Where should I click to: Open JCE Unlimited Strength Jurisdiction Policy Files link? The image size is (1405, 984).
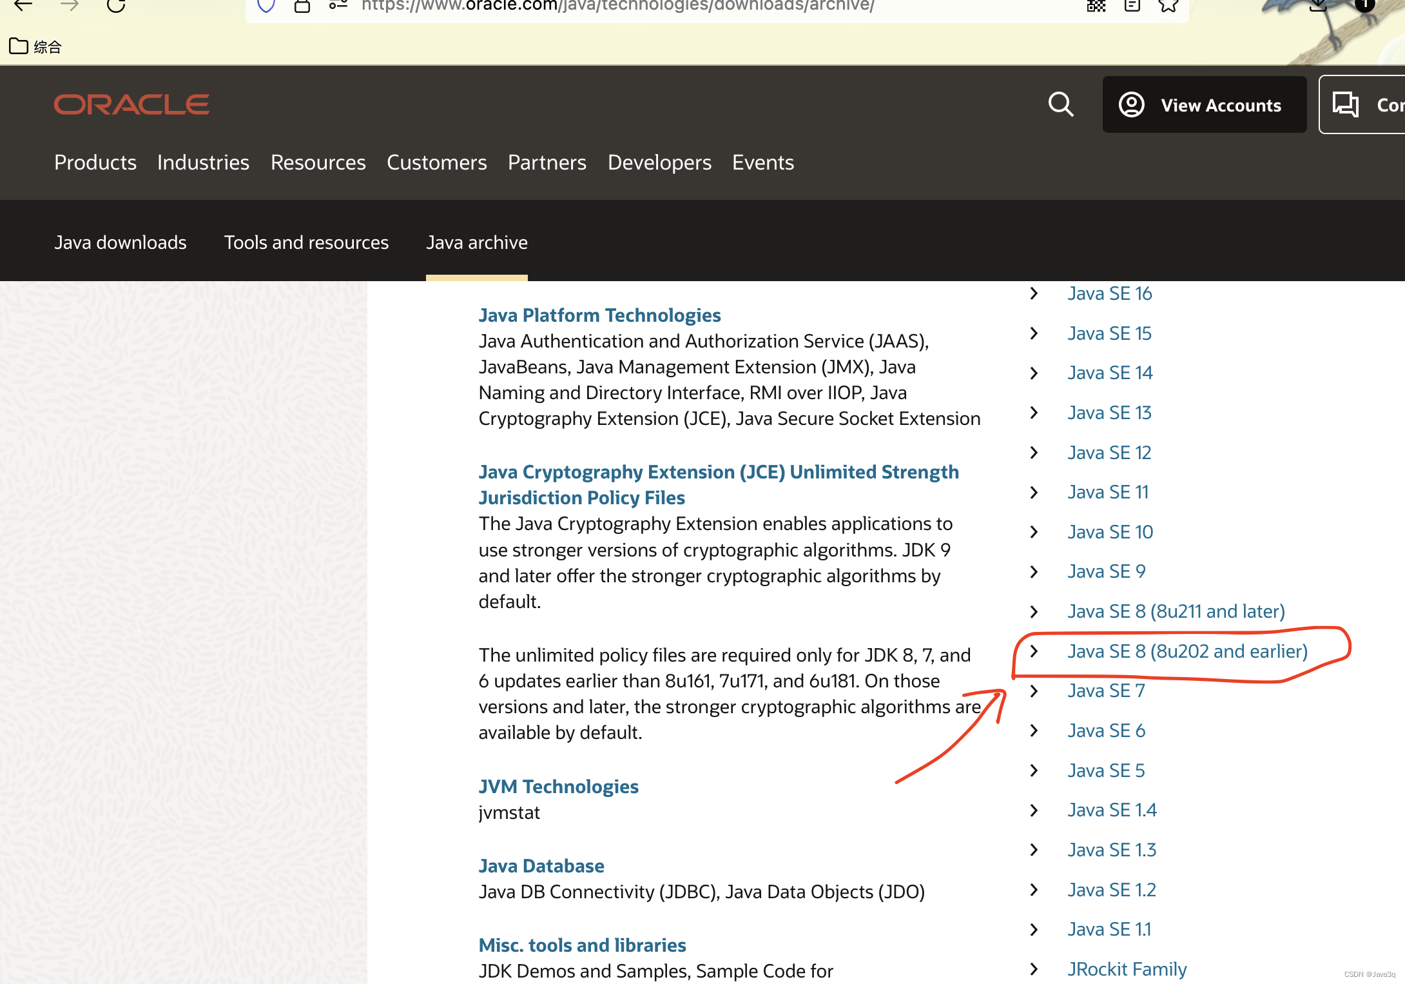[x=719, y=485]
